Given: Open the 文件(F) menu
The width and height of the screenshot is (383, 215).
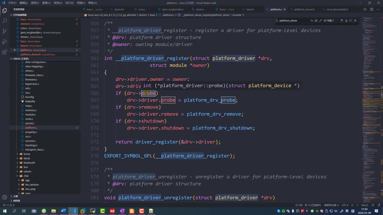Looking at the screenshot, I should point(12,3).
